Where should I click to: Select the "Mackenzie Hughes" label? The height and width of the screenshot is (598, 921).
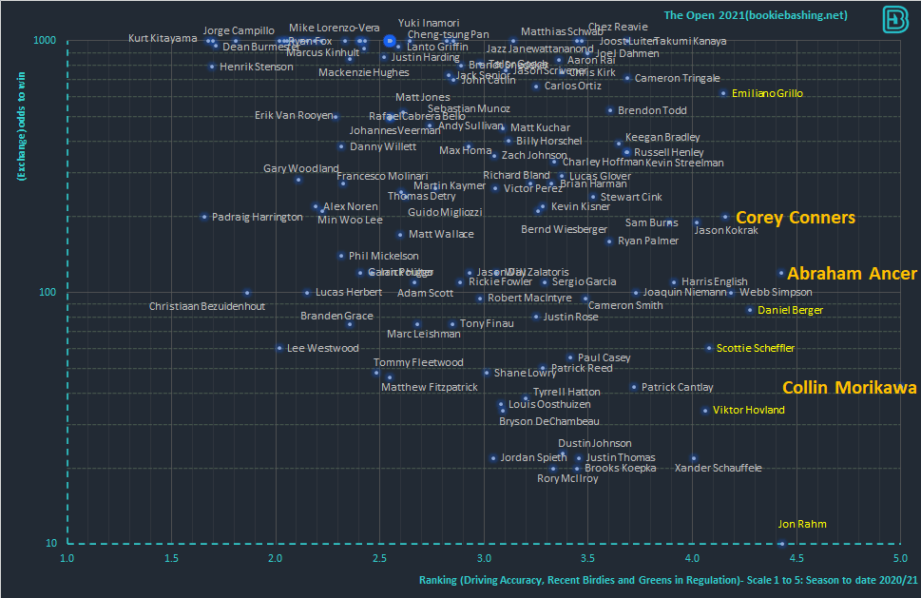[x=364, y=73]
